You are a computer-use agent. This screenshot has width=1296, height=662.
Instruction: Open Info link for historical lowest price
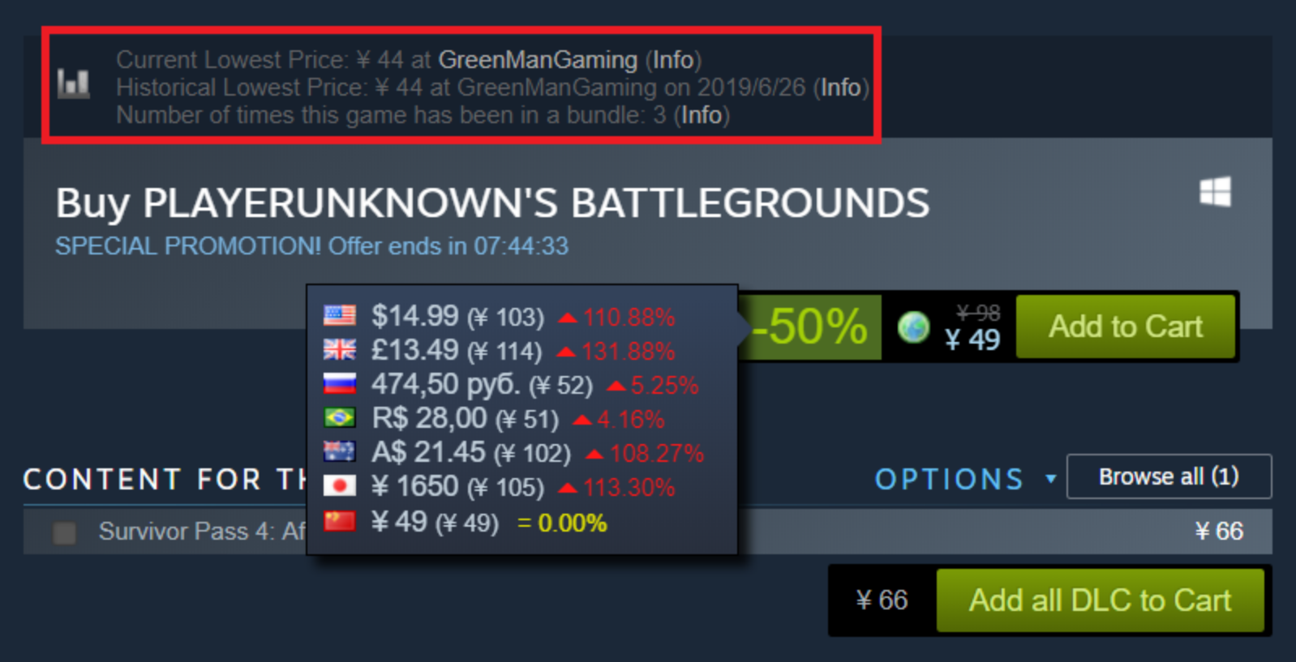tap(841, 88)
